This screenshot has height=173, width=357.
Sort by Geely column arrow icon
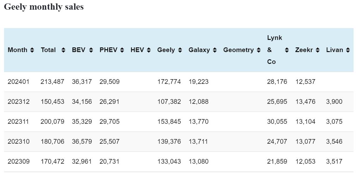(180, 50)
